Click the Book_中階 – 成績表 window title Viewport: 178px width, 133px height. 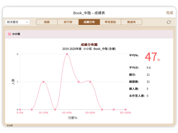(89, 13)
